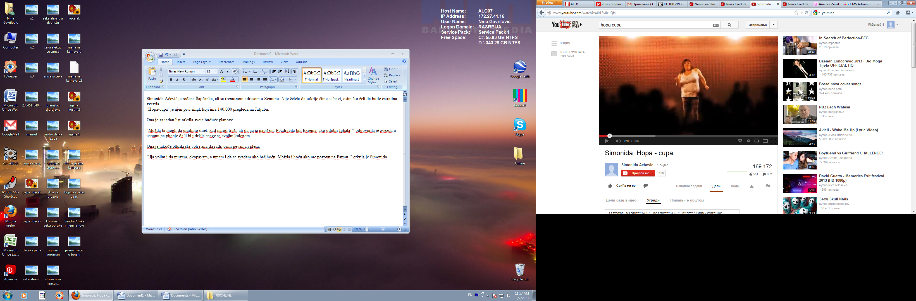This screenshot has width=916, height=301.
Task: Open the Times New Roman font dropdown
Action: [203, 71]
